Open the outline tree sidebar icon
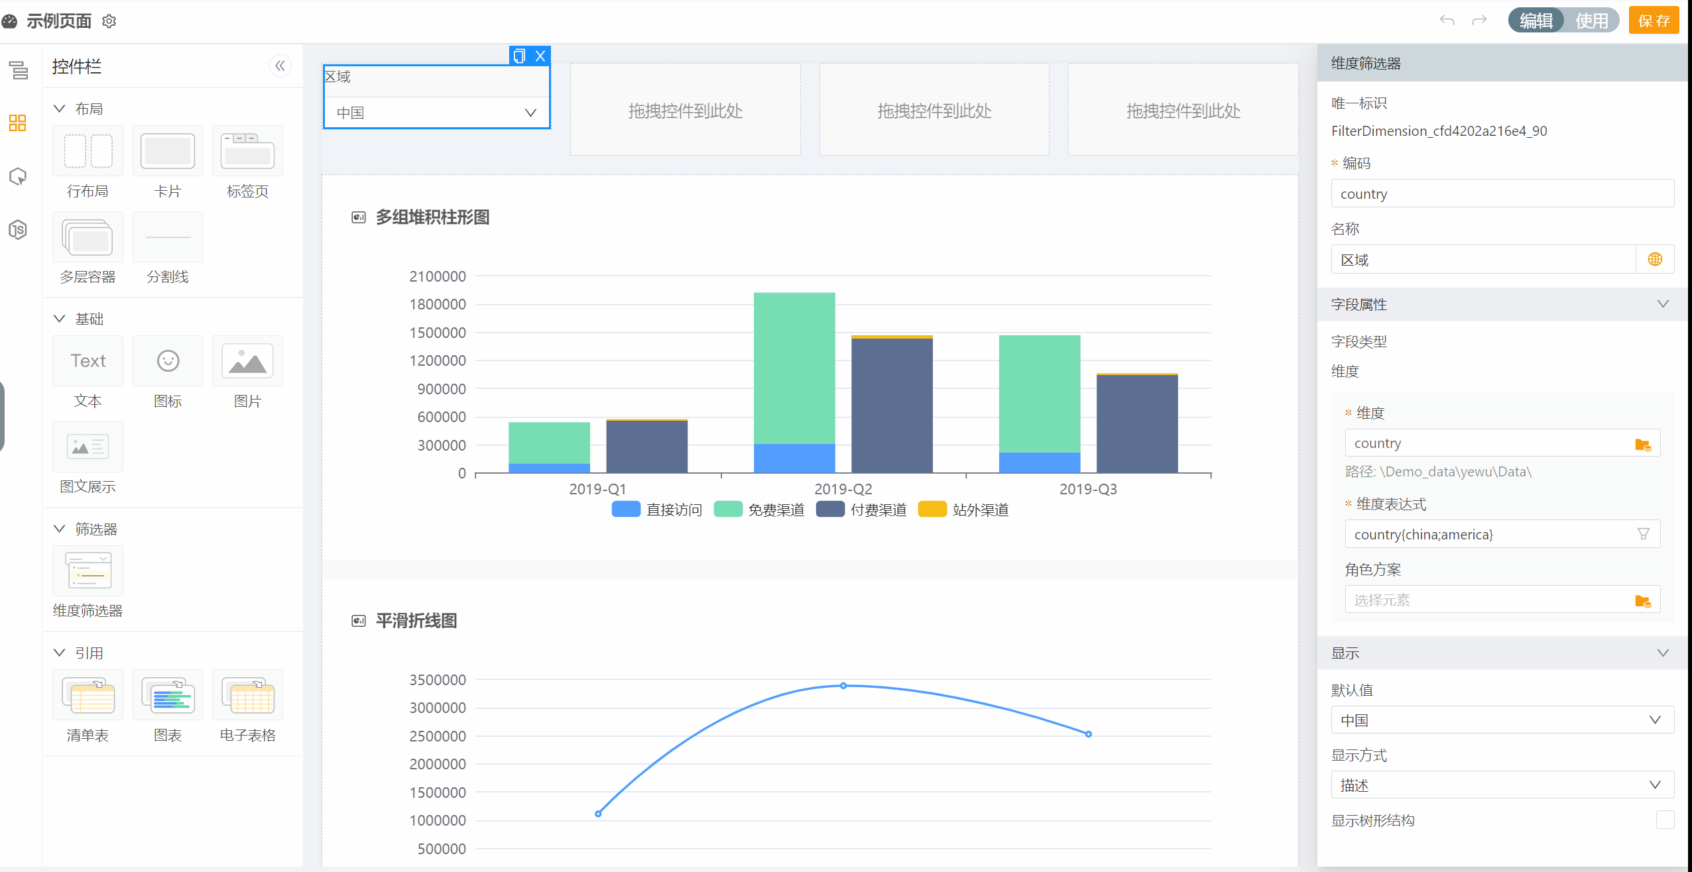Viewport: 1692px width, 872px height. [18, 70]
